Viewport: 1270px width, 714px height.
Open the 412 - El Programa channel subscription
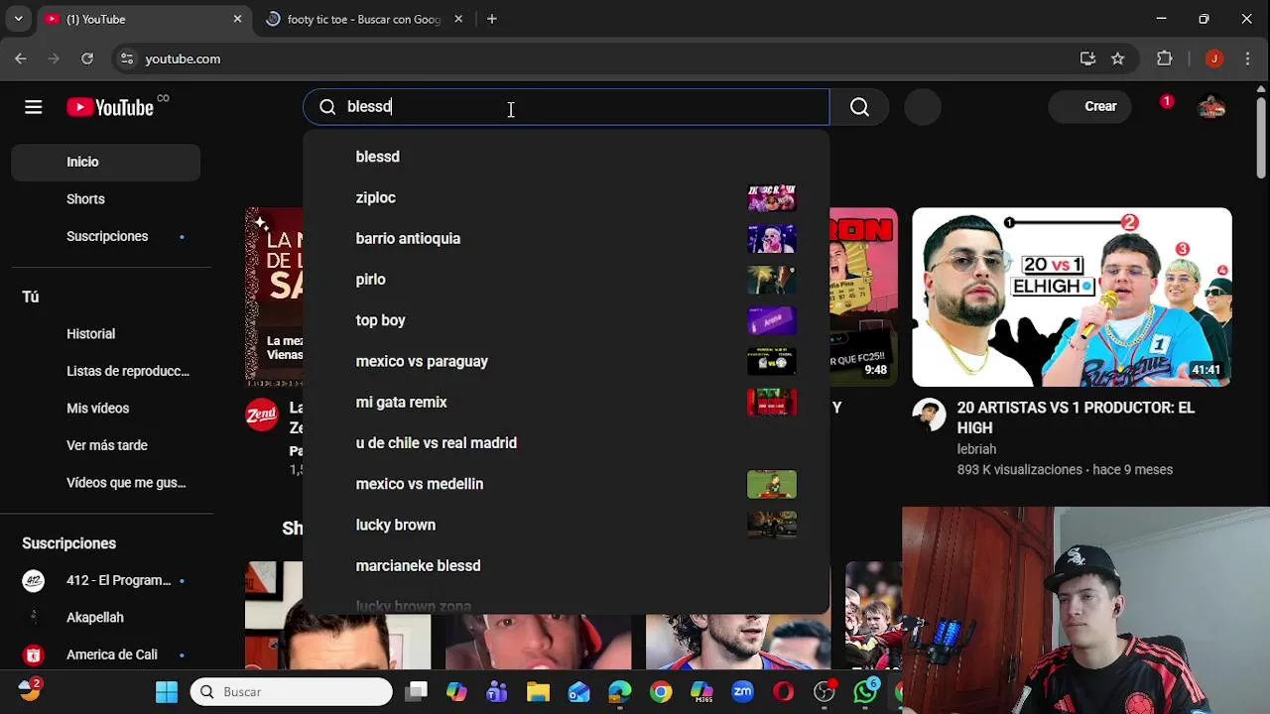[106, 580]
